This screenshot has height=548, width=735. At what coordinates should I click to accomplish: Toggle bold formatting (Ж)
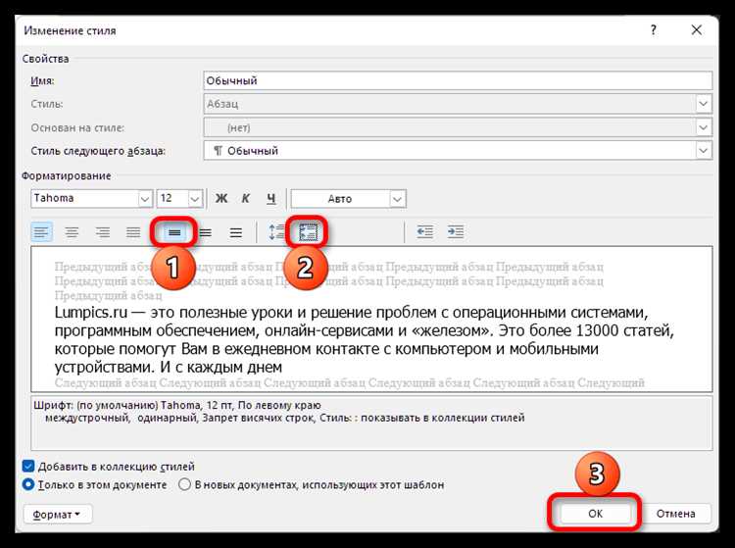tap(221, 199)
